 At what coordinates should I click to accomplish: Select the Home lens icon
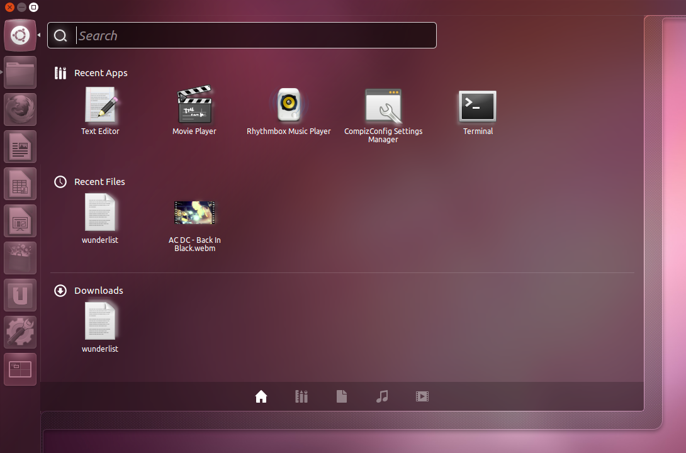click(261, 396)
